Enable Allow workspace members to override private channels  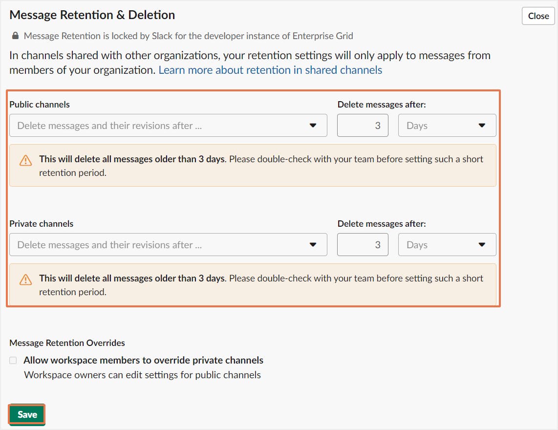(13, 361)
